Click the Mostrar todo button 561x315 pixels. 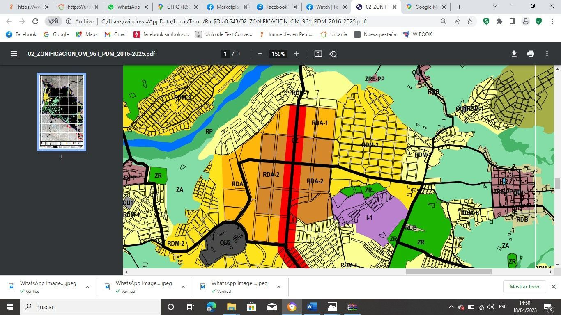pyautogui.click(x=524, y=287)
